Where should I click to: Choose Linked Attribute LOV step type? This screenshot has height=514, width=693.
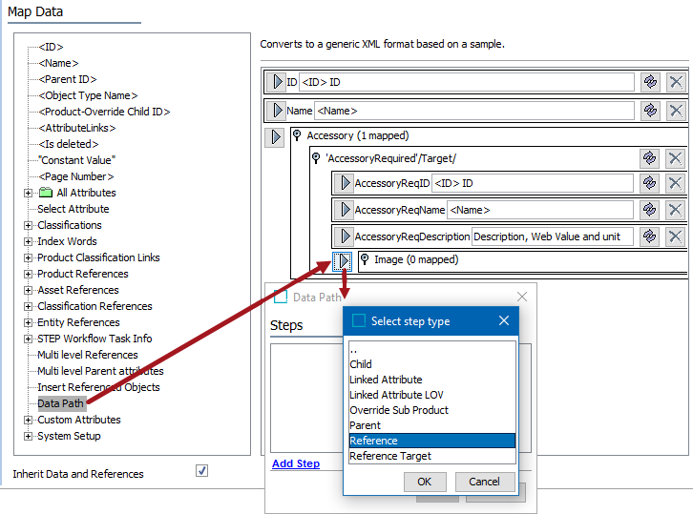395,395
